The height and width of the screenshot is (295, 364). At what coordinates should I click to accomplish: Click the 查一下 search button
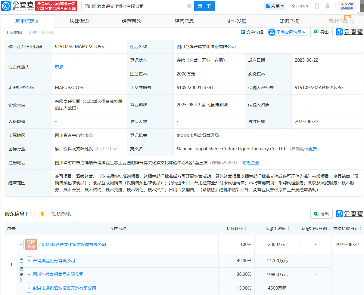[x=204, y=6]
